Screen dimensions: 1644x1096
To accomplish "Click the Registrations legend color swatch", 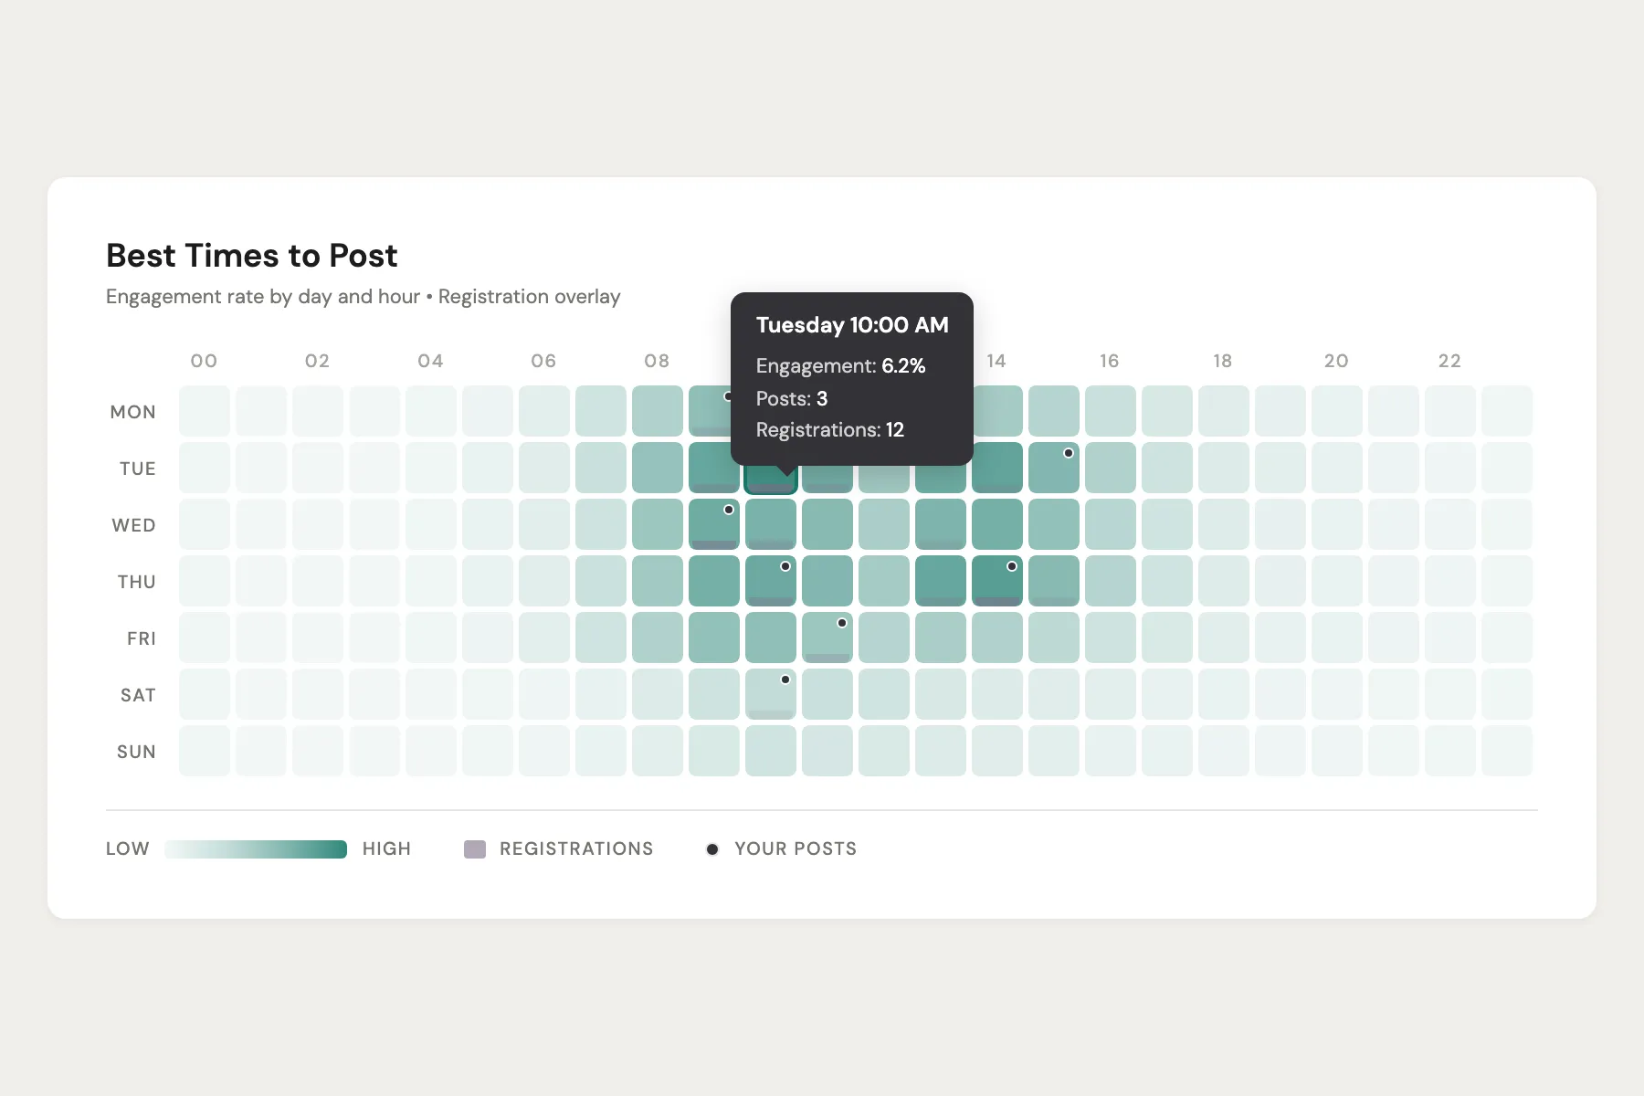I will click(475, 849).
